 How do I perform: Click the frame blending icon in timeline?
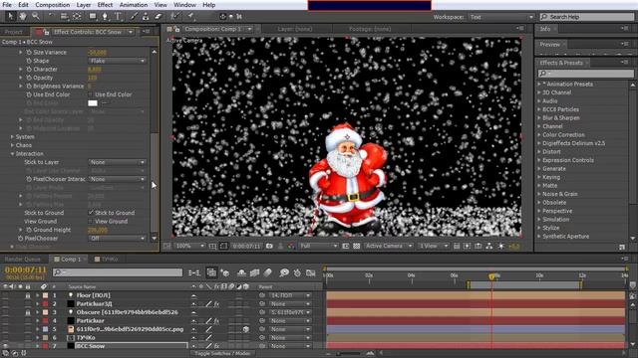point(255,272)
